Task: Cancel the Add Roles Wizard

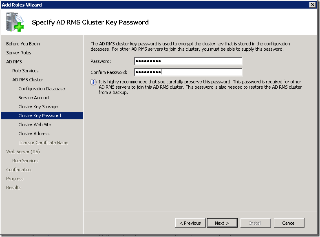Action: pyautogui.click(x=289, y=223)
